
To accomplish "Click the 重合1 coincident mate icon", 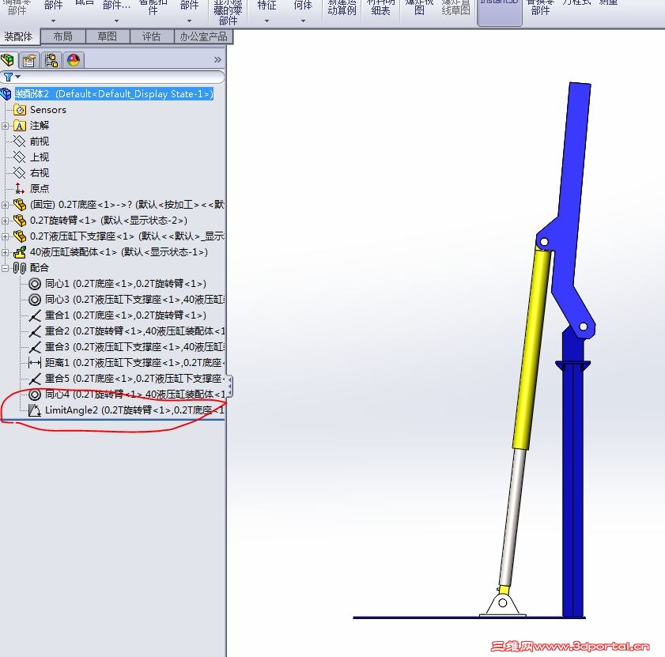I will (35, 315).
